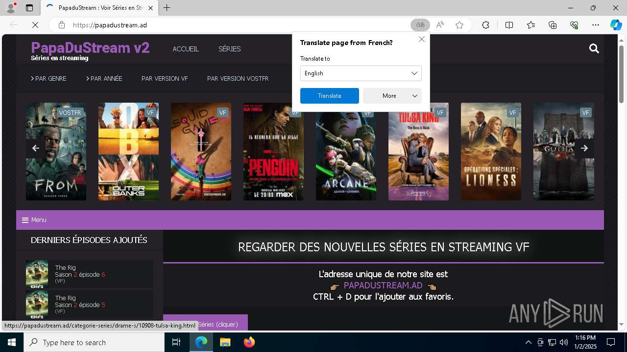Slide carousel to previous posters
This screenshot has width=627, height=352.
tap(35, 148)
